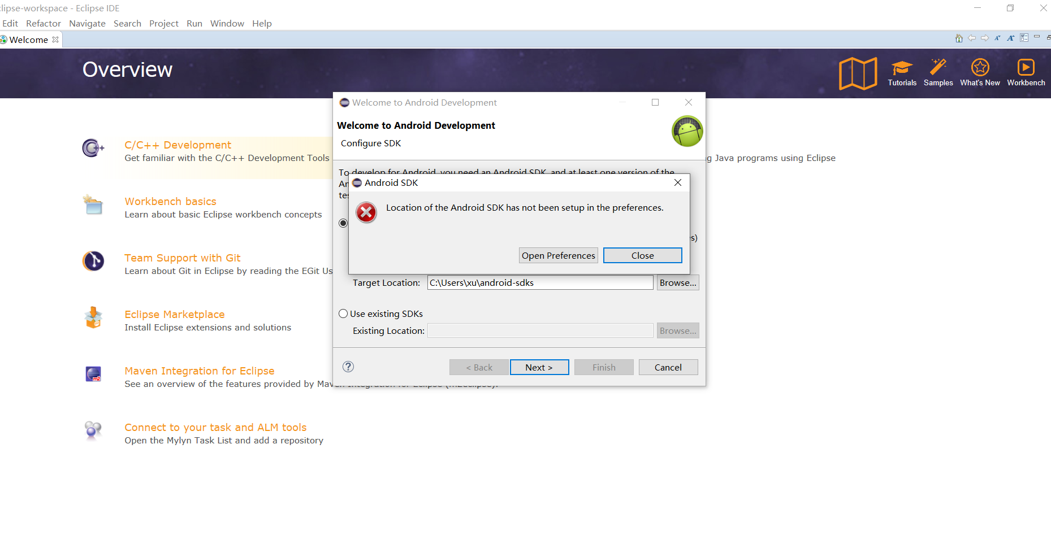Click the Target Location path field
This screenshot has height=553, width=1051.
point(540,282)
